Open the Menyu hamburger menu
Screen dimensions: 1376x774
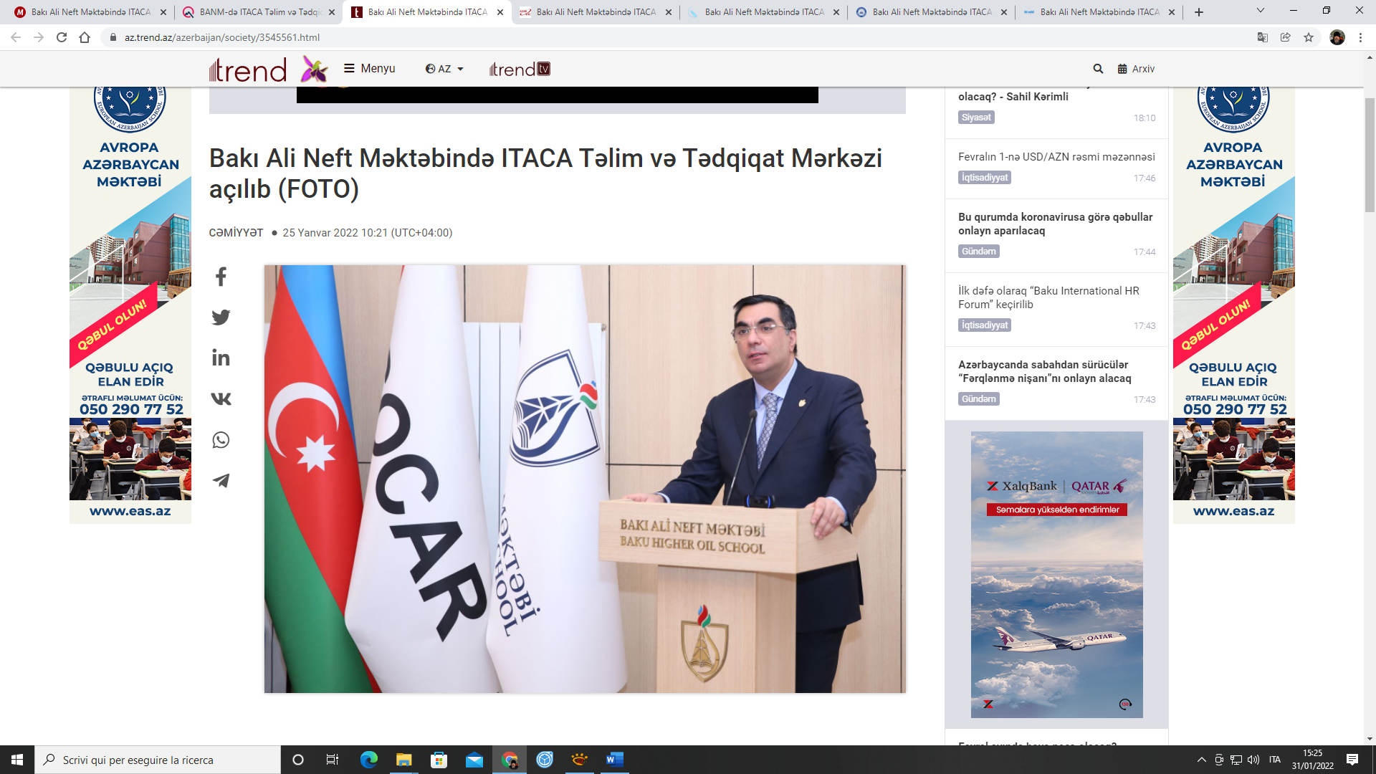(370, 69)
